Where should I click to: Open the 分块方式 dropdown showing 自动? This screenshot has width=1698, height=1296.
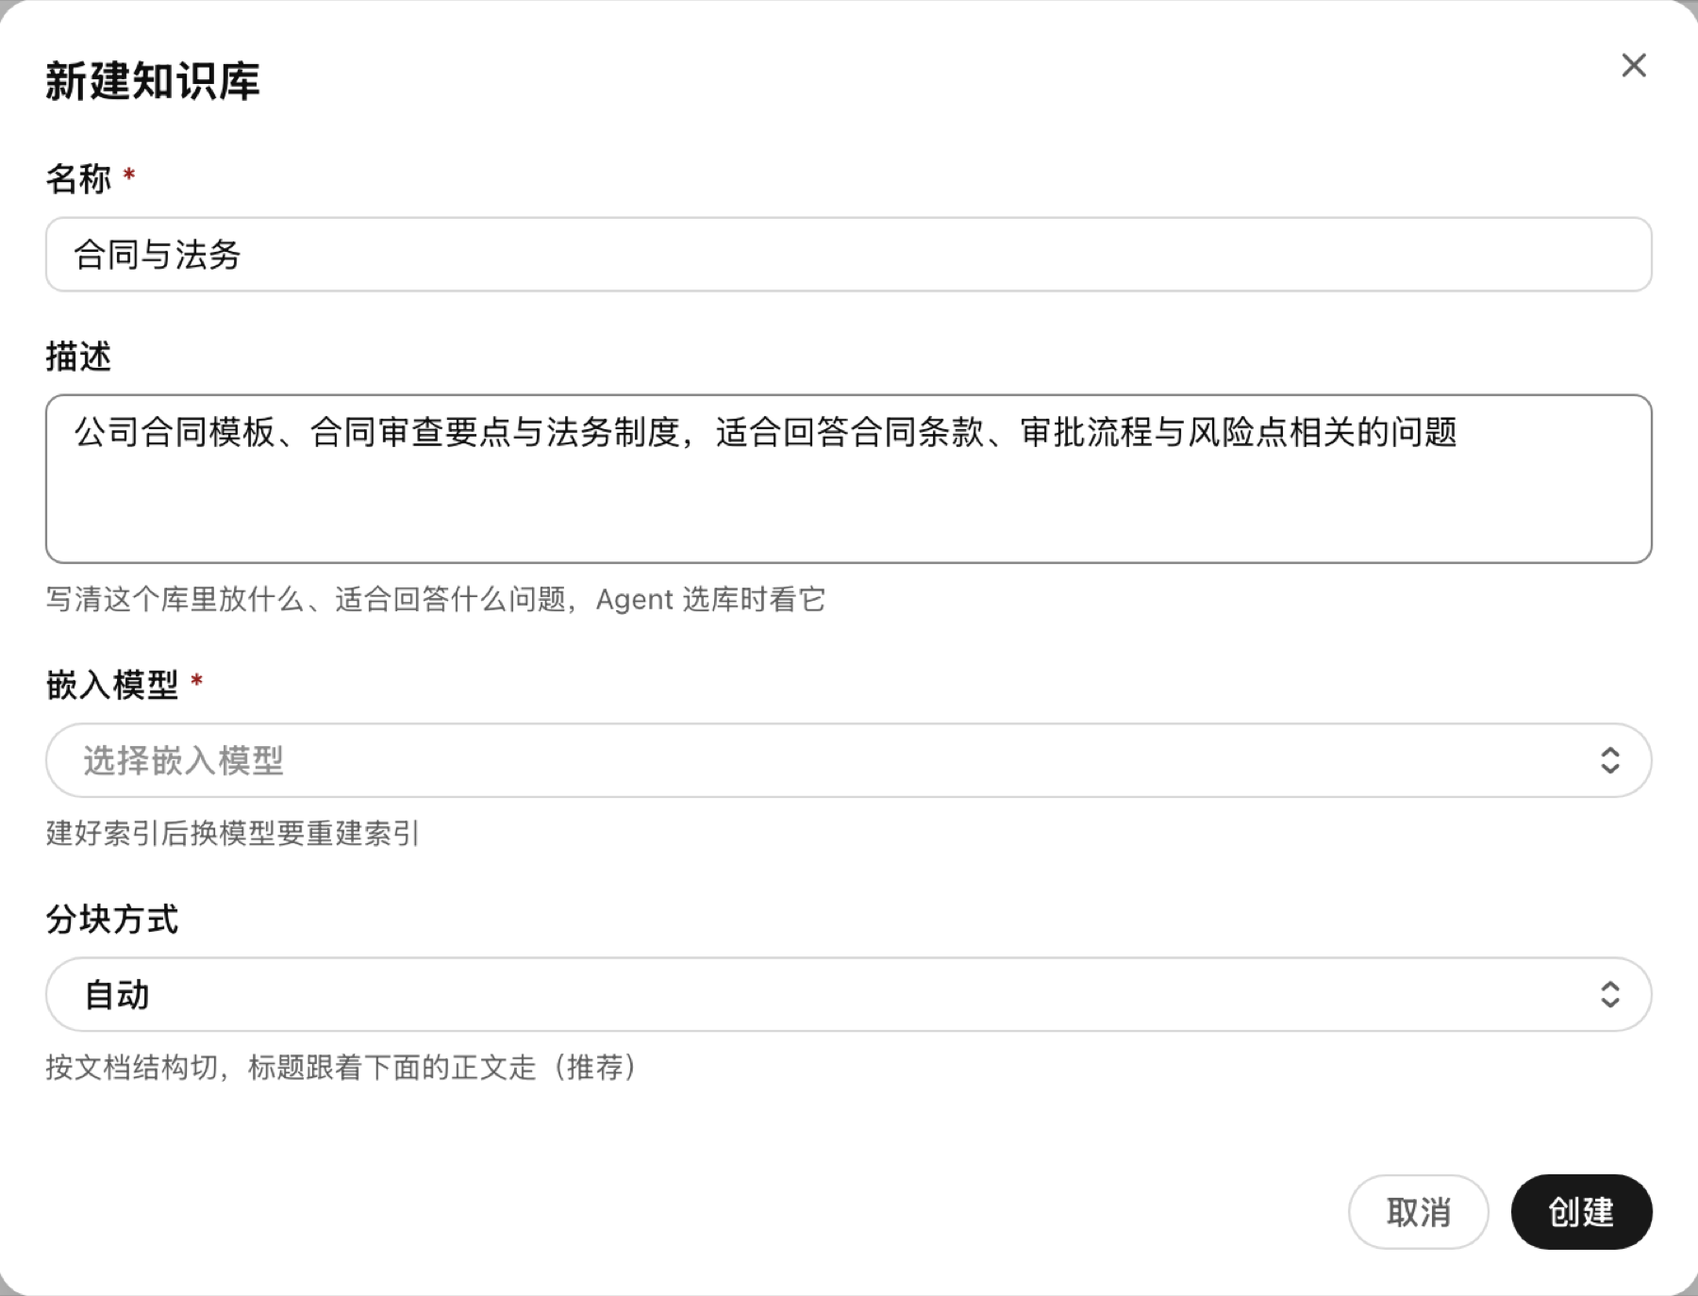[x=848, y=994]
